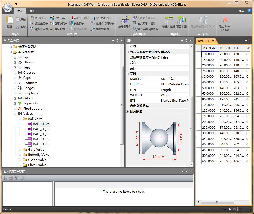Image resolution: width=254 pixels, height=214 pixels.
Task: Add a 类别列表 category table
Action: (77, 23)
